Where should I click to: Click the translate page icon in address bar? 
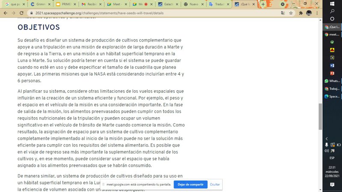(x=283, y=13)
